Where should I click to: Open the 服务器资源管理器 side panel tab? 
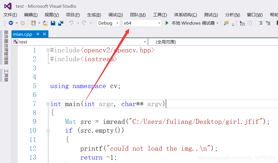pyautogui.click(x=6, y=47)
